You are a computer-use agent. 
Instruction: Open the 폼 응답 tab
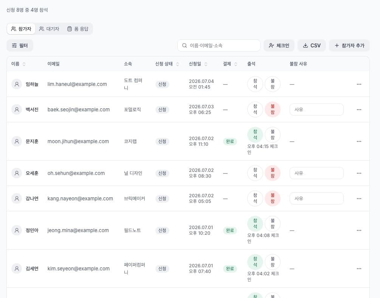[78, 29]
